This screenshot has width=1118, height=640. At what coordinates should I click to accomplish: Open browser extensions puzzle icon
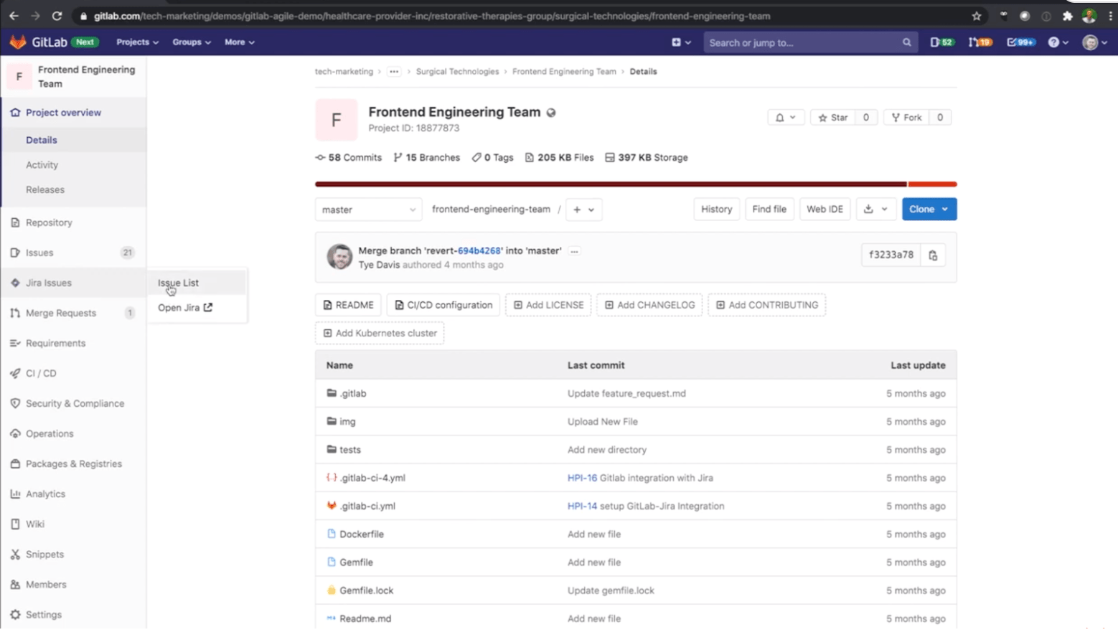[1068, 16]
